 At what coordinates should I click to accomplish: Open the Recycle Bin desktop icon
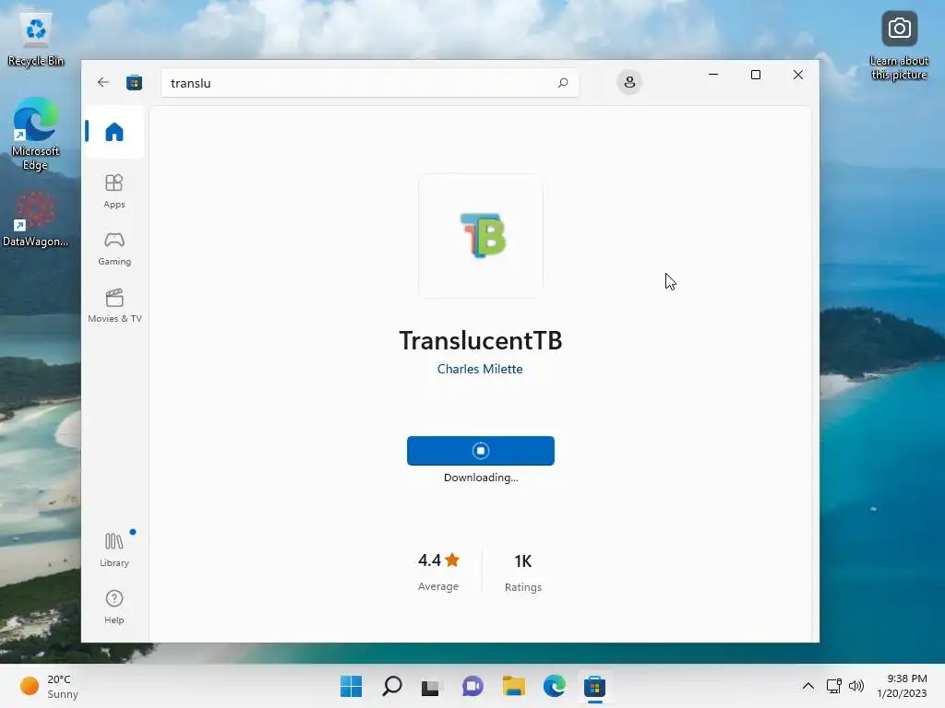click(36, 40)
